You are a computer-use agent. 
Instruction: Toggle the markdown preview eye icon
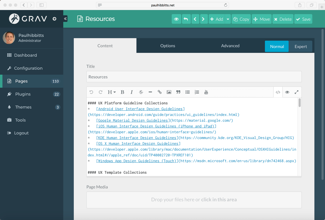coord(287,92)
